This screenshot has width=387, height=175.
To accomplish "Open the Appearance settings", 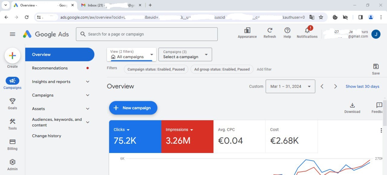I will click(x=247, y=33).
